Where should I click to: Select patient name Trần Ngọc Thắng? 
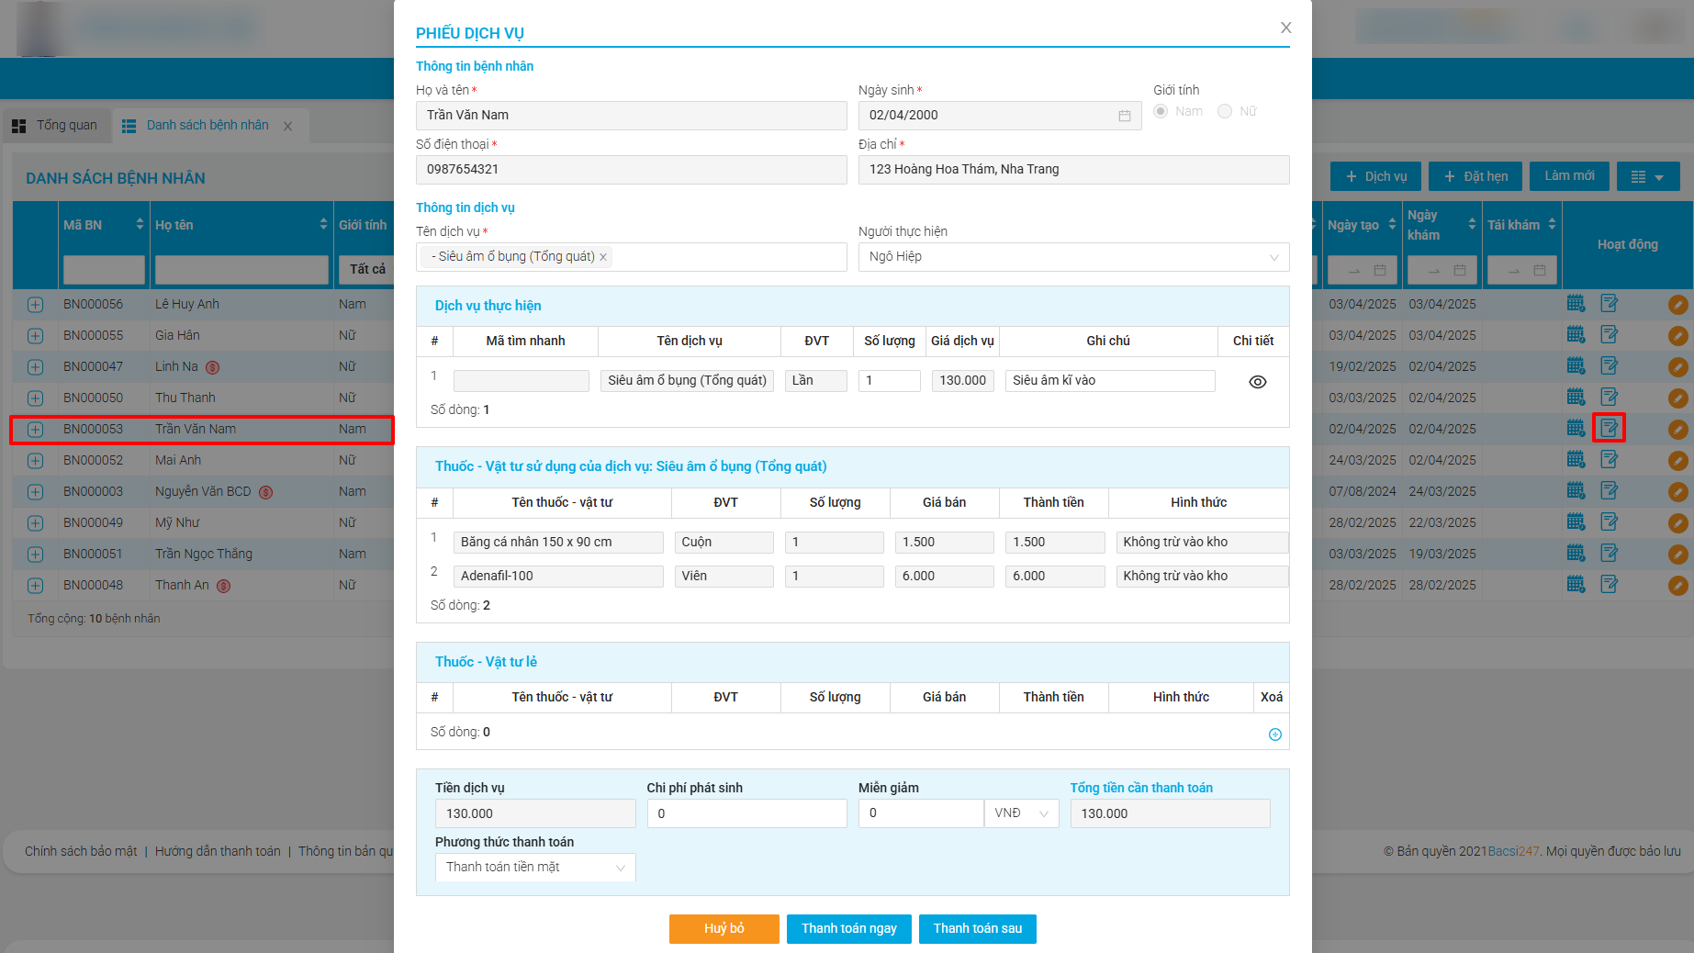coord(204,555)
